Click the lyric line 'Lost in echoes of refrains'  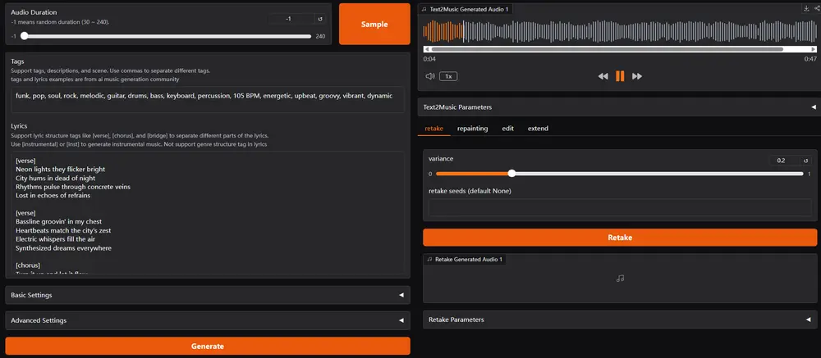53,196
